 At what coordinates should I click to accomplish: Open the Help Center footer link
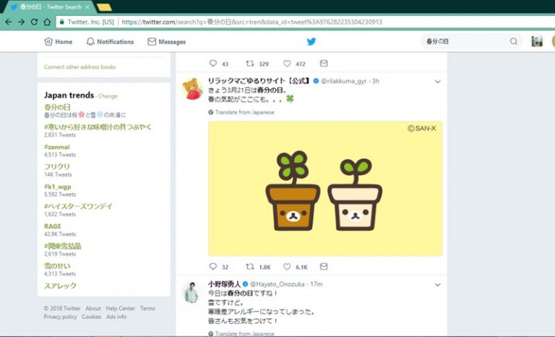click(121, 308)
